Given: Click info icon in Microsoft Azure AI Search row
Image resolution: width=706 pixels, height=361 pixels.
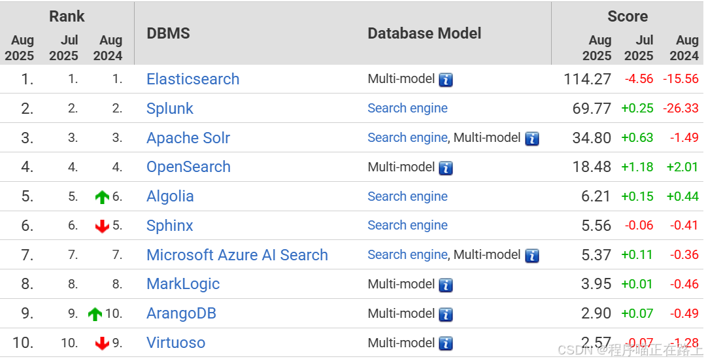Looking at the screenshot, I should point(532,256).
